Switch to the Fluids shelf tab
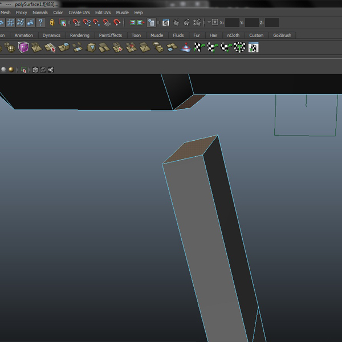The width and height of the screenshot is (342, 342). coord(178,35)
